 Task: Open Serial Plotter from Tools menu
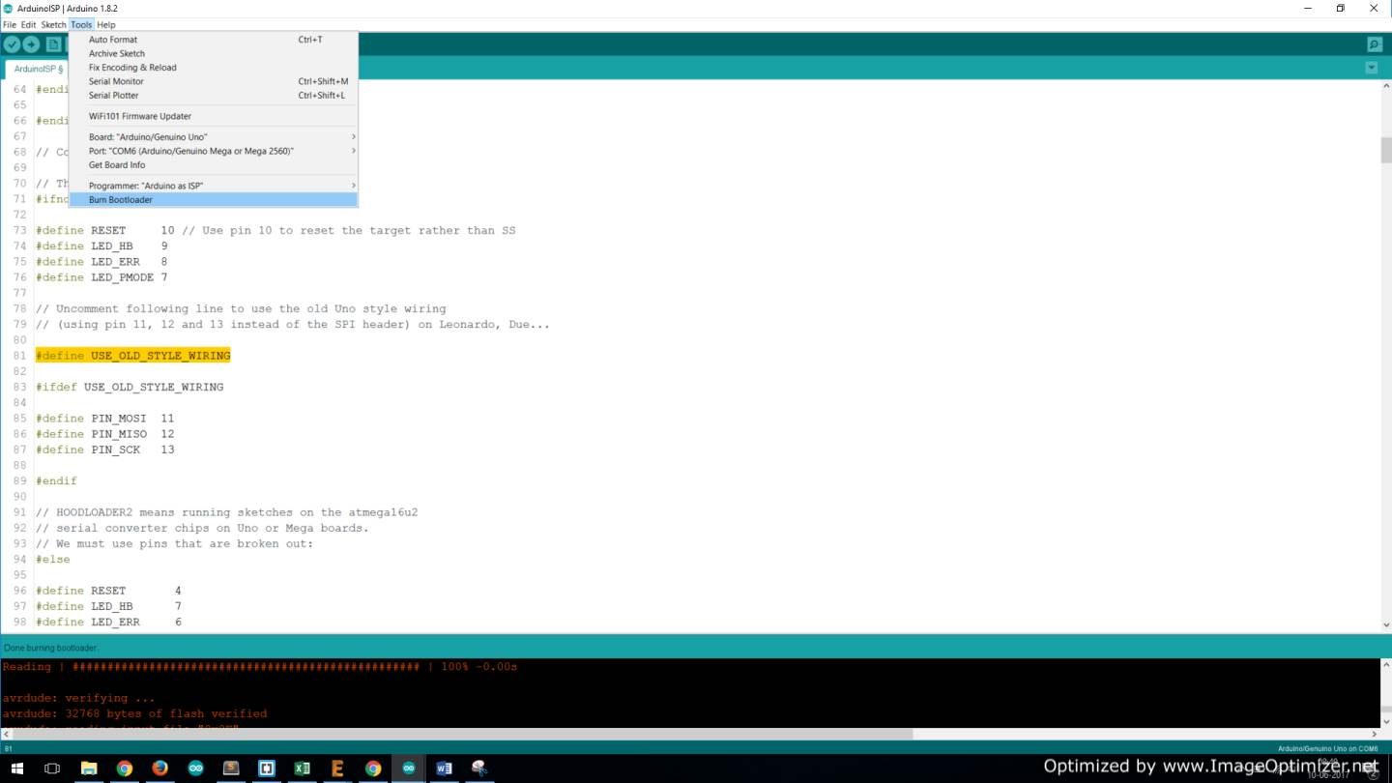(x=214, y=95)
